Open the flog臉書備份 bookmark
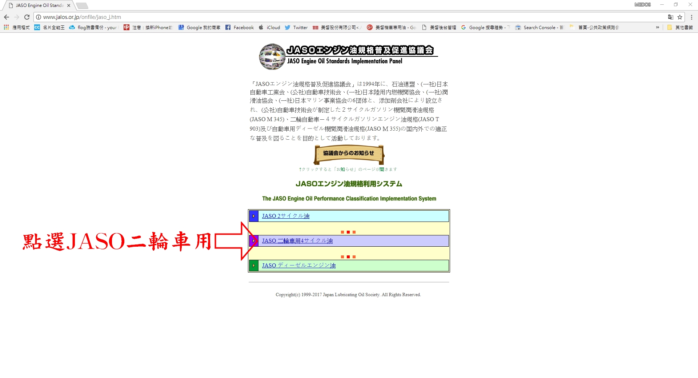The image size is (698, 378). click(x=94, y=27)
